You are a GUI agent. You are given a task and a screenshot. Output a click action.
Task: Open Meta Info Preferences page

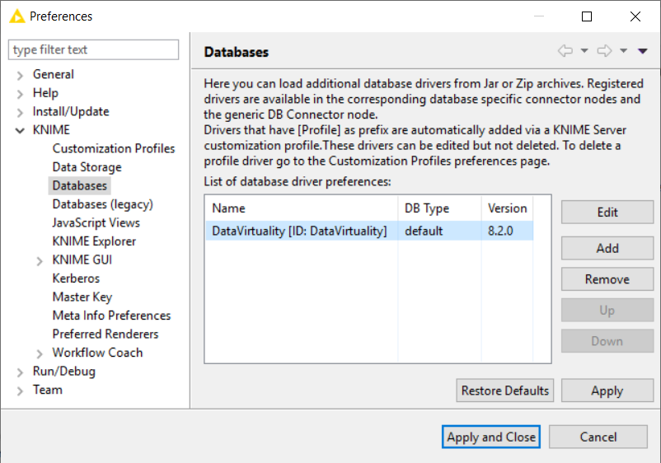[x=111, y=316]
